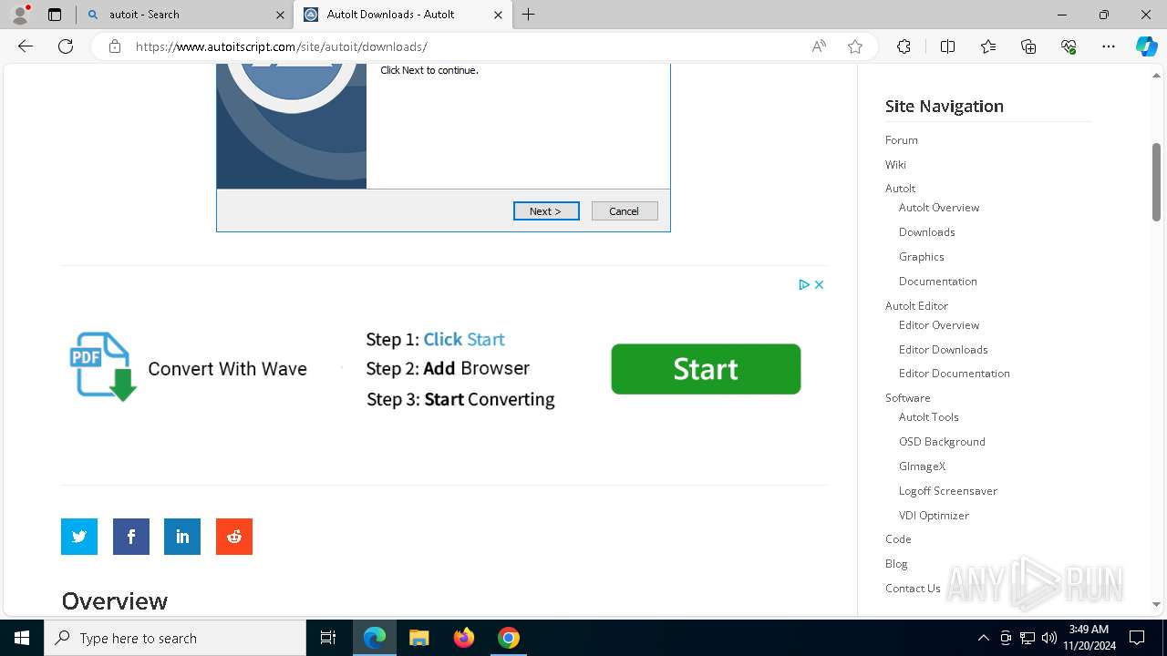
Task: Share the page on LinkedIn
Action: coord(182,537)
